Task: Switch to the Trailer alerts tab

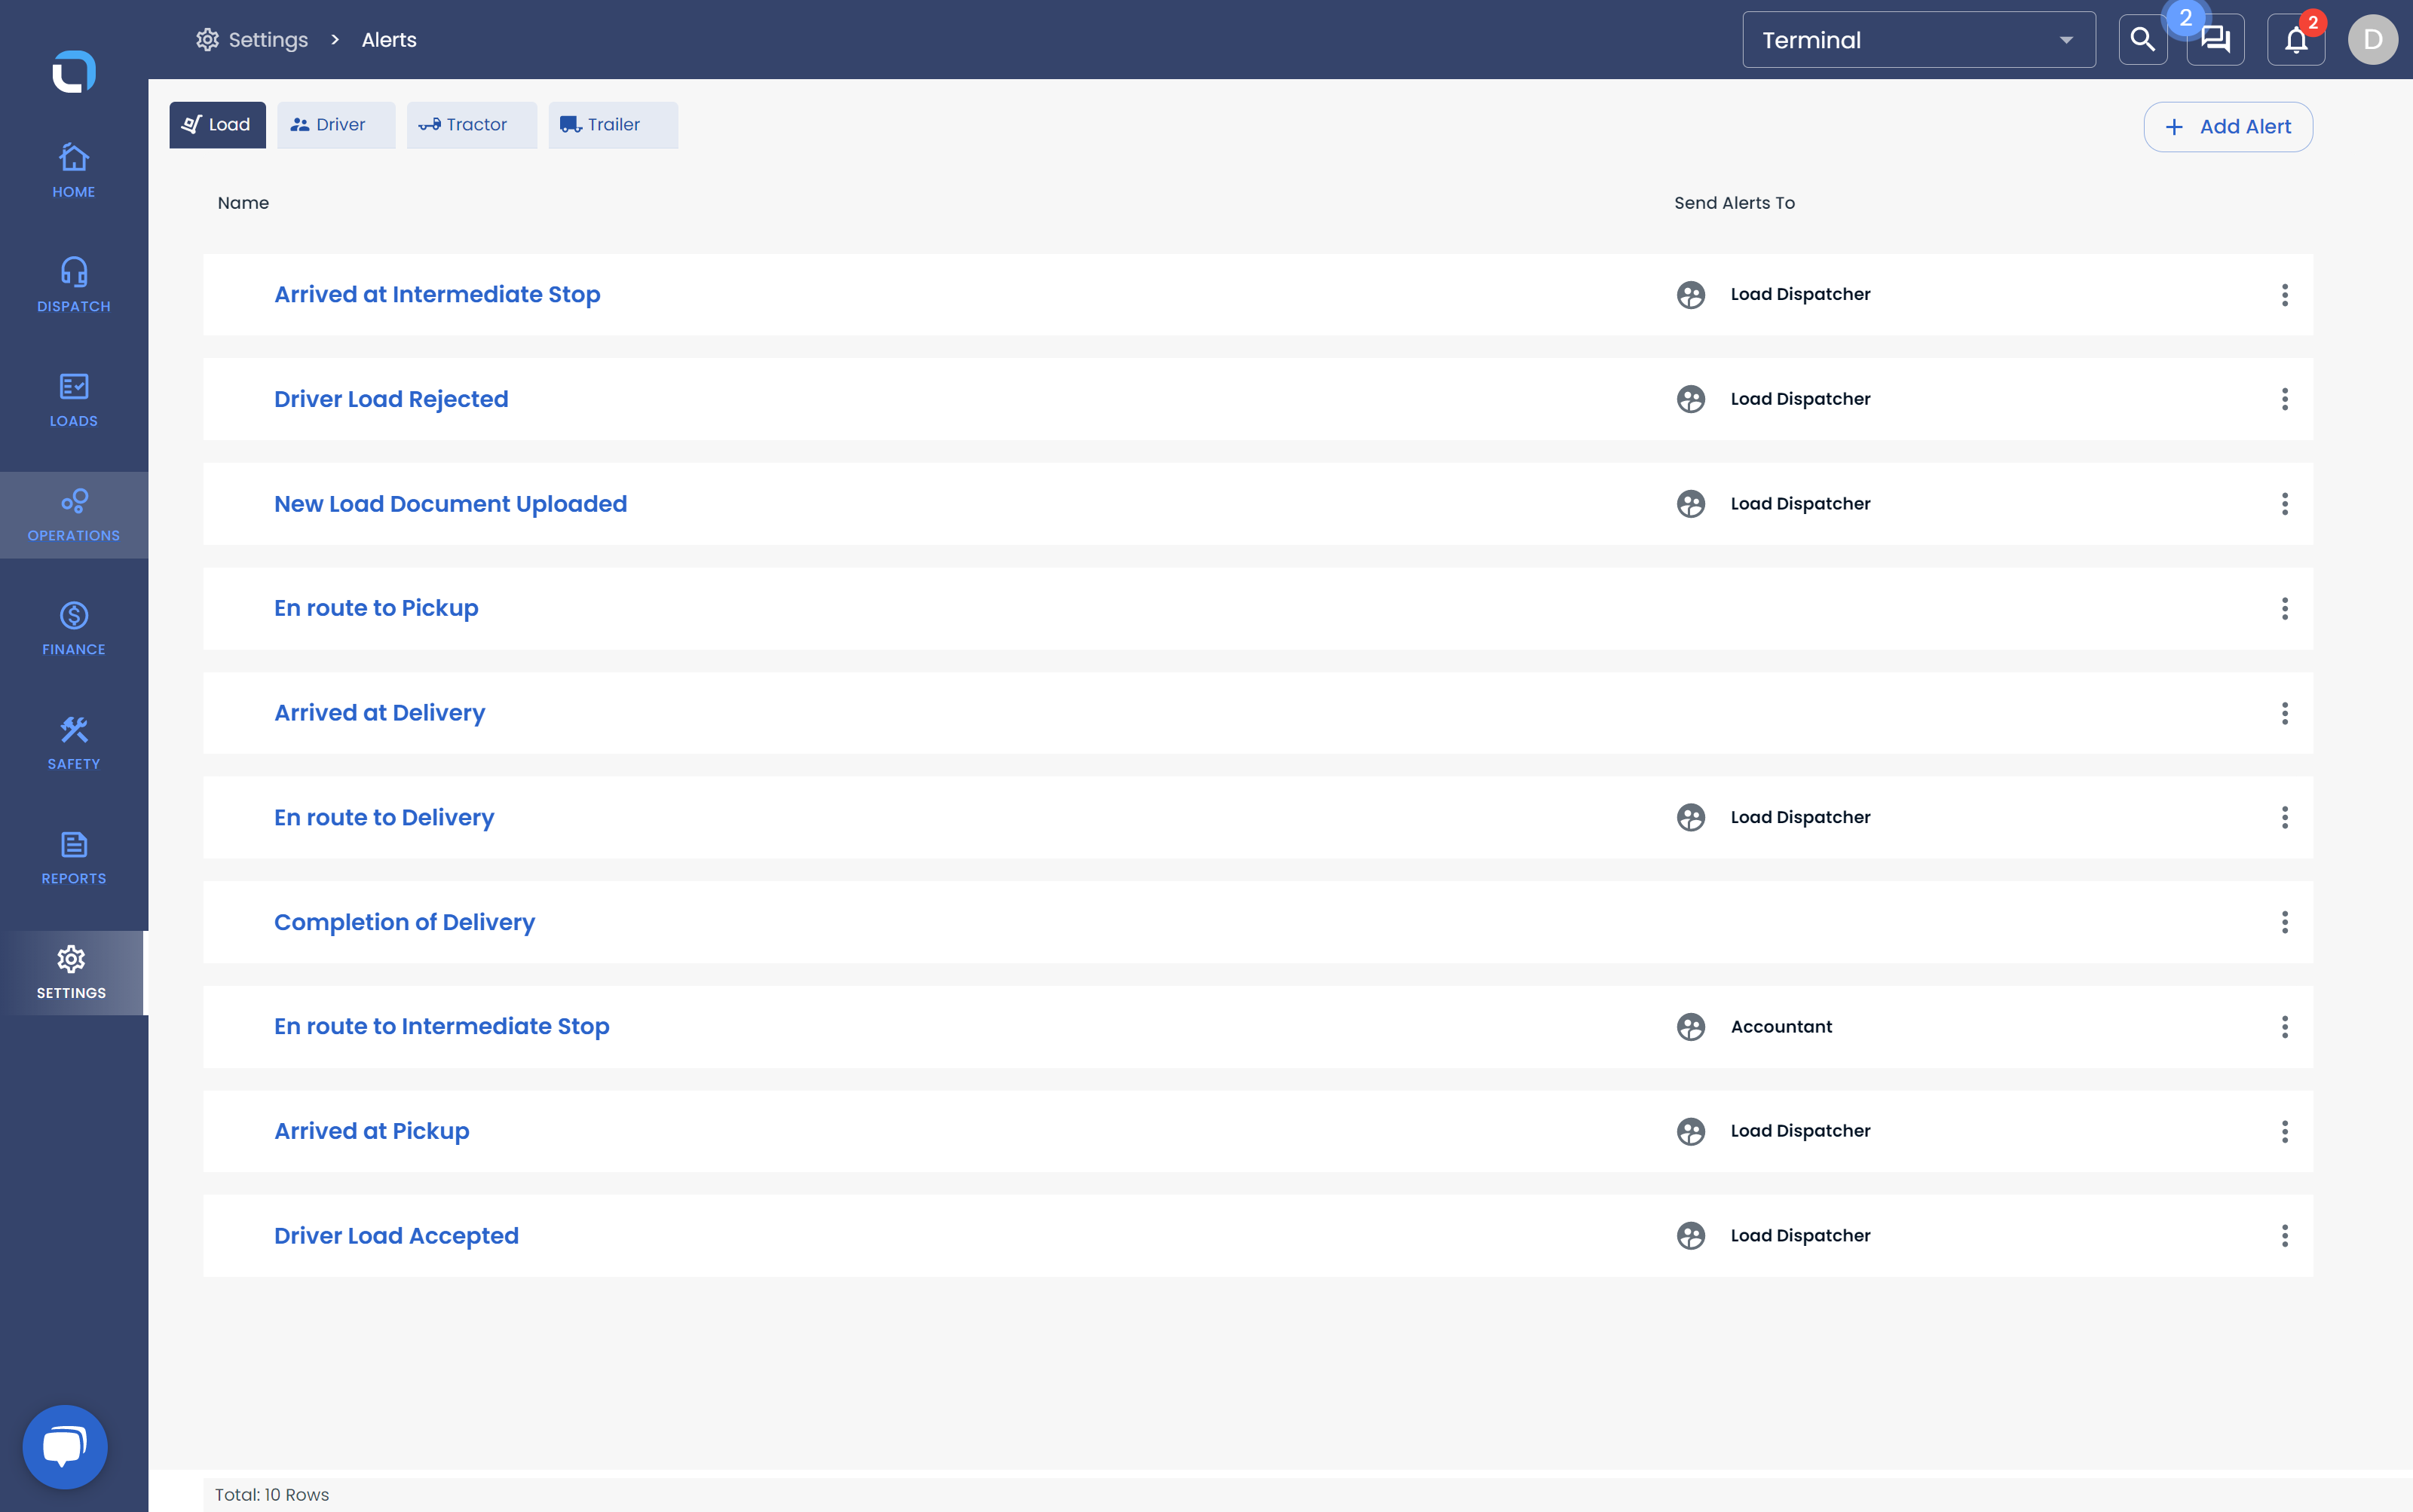Action: click(x=613, y=125)
